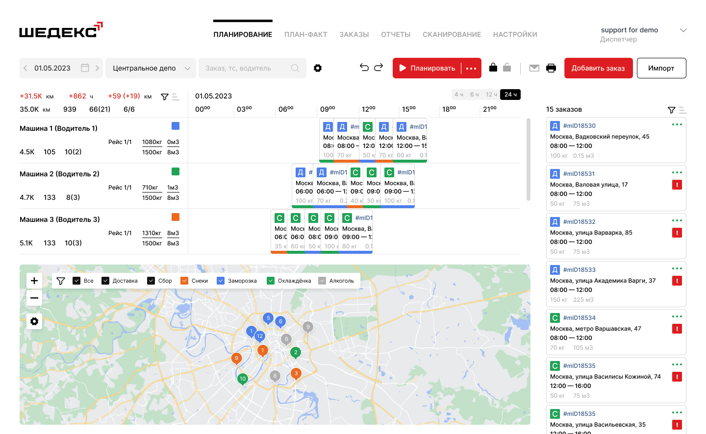This screenshot has height=434, width=706.
Task: Click the Добавить заказ button
Action: click(x=599, y=68)
